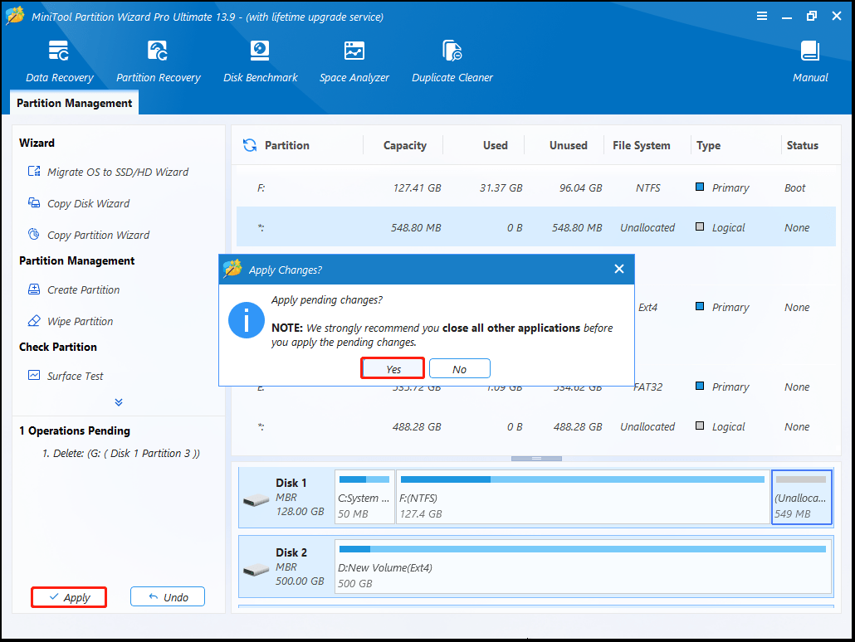The image size is (855, 642).
Task: Select the 488.28 GB unallocated row
Action: pyautogui.click(x=536, y=426)
